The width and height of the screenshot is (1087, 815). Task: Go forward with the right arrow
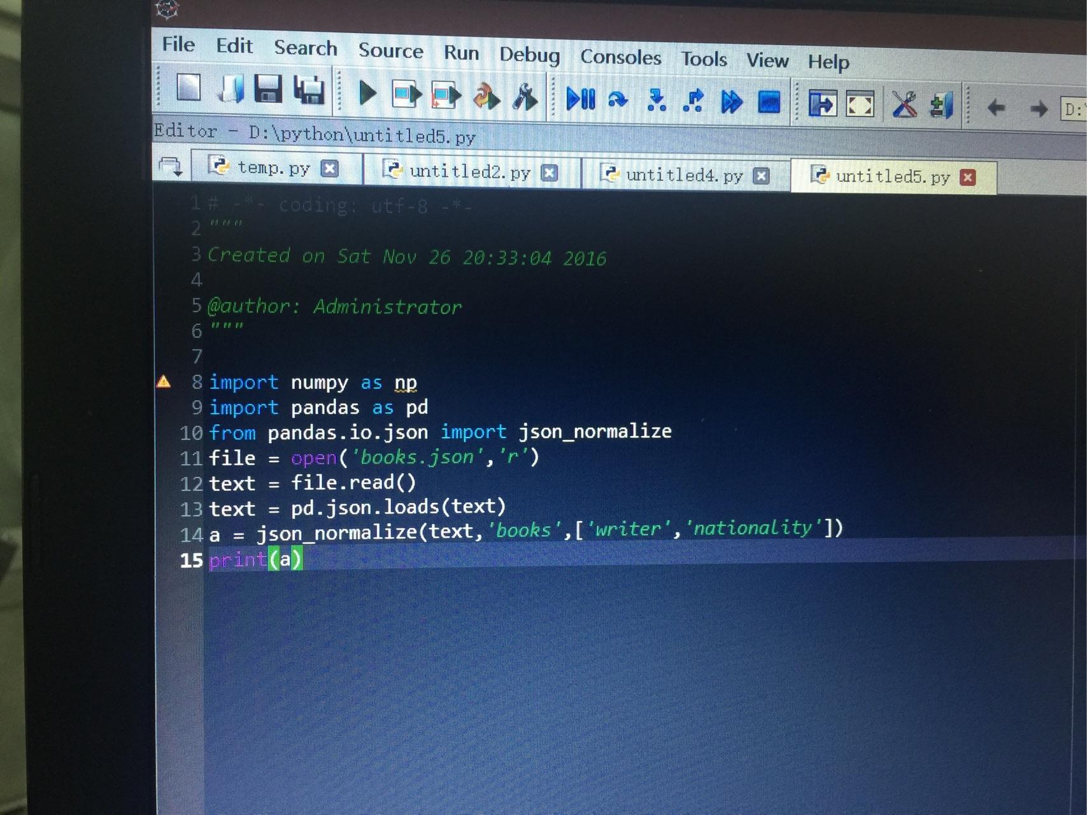point(1039,109)
